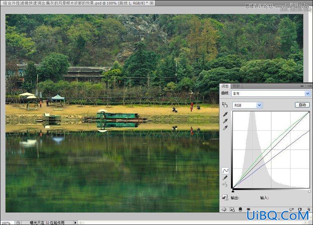
Task: Click the curve's top-right end point
Action: click(x=309, y=112)
